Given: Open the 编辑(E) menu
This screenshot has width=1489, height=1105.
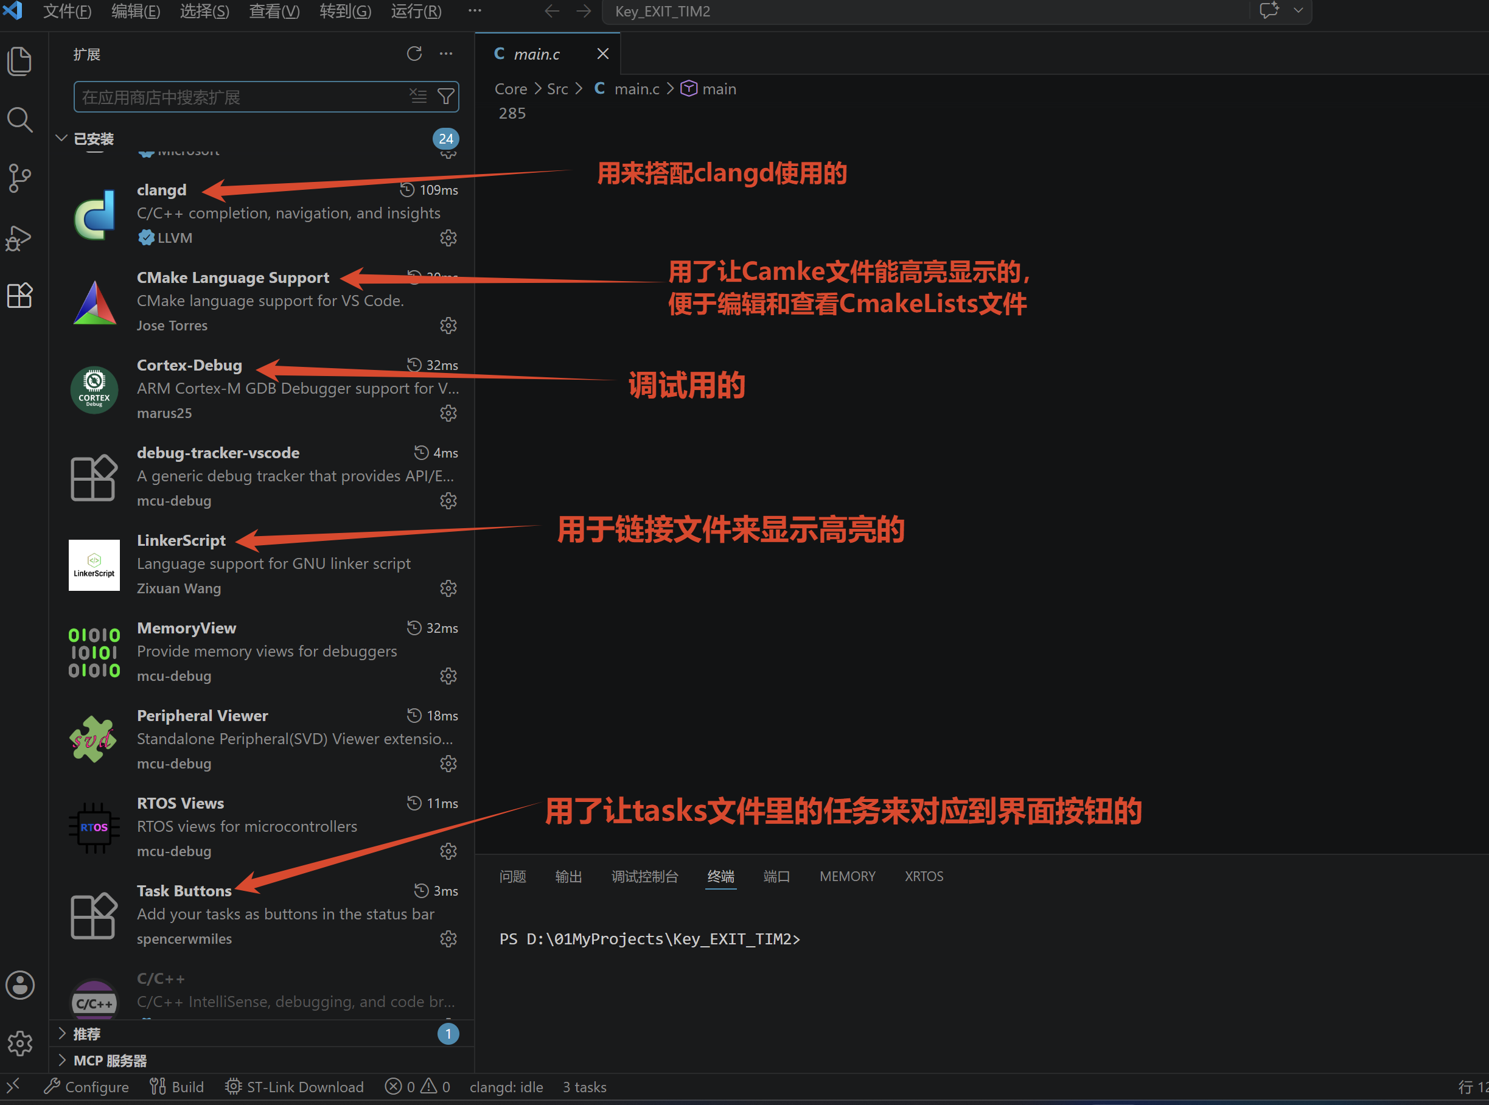Looking at the screenshot, I should pyautogui.click(x=136, y=12).
